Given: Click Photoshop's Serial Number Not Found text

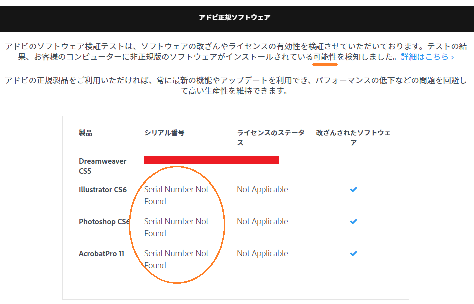Looking at the screenshot, I should (x=176, y=227).
